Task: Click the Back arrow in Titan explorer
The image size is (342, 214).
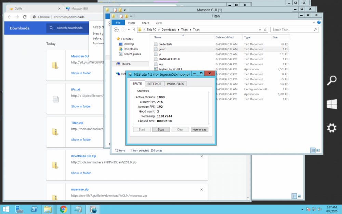Action: [116, 30]
